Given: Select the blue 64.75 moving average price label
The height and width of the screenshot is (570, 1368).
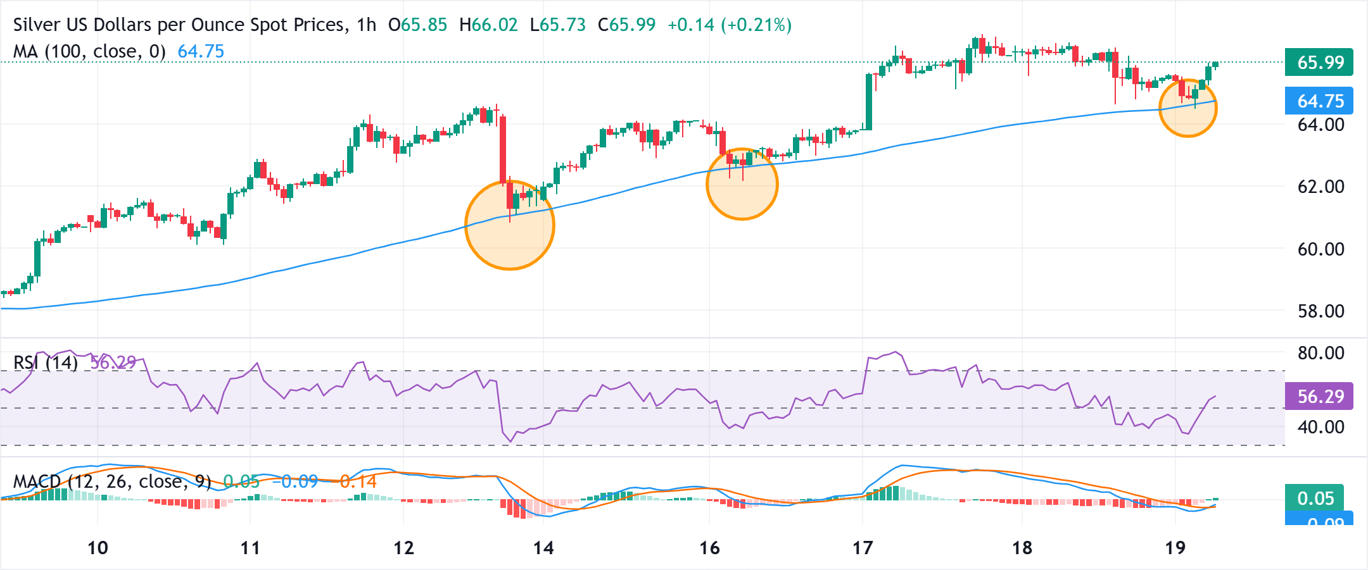Looking at the screenshot, I should pos(1319,101).
